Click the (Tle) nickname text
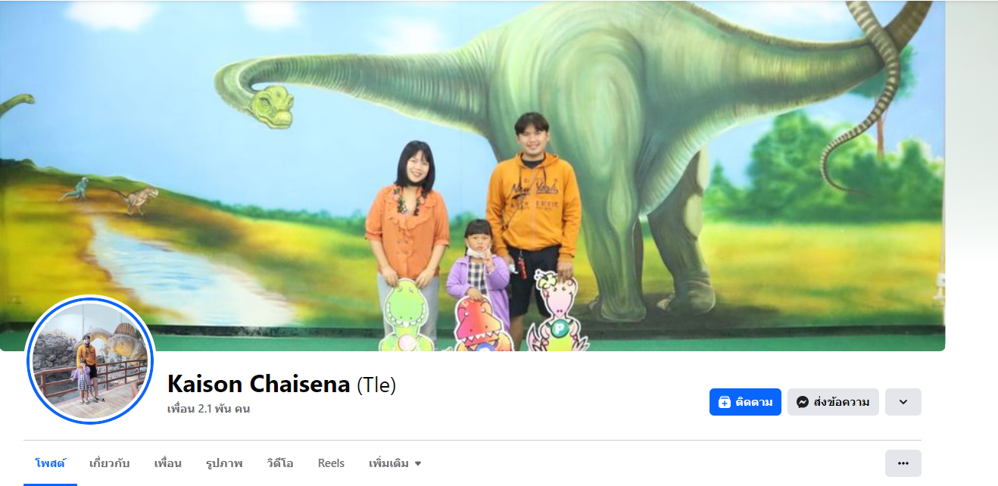The image size is (998, 486). (x=376, y=385)
